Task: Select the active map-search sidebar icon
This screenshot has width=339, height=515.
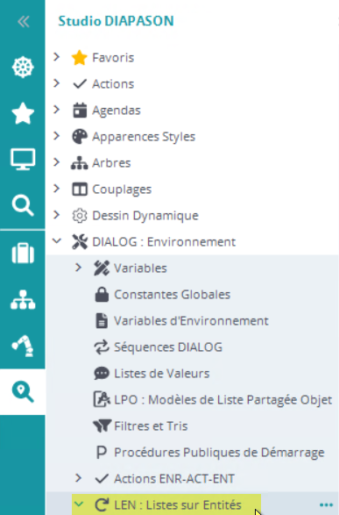Action: tap(23, 392)
